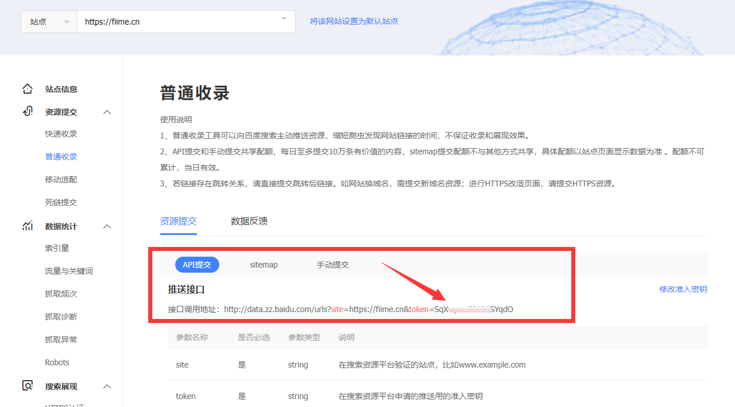Image resolution: width=735 pixels, height=407 pixels.
Task: Click the search icon beside 搜索展现
Action: tap(27, 386)
